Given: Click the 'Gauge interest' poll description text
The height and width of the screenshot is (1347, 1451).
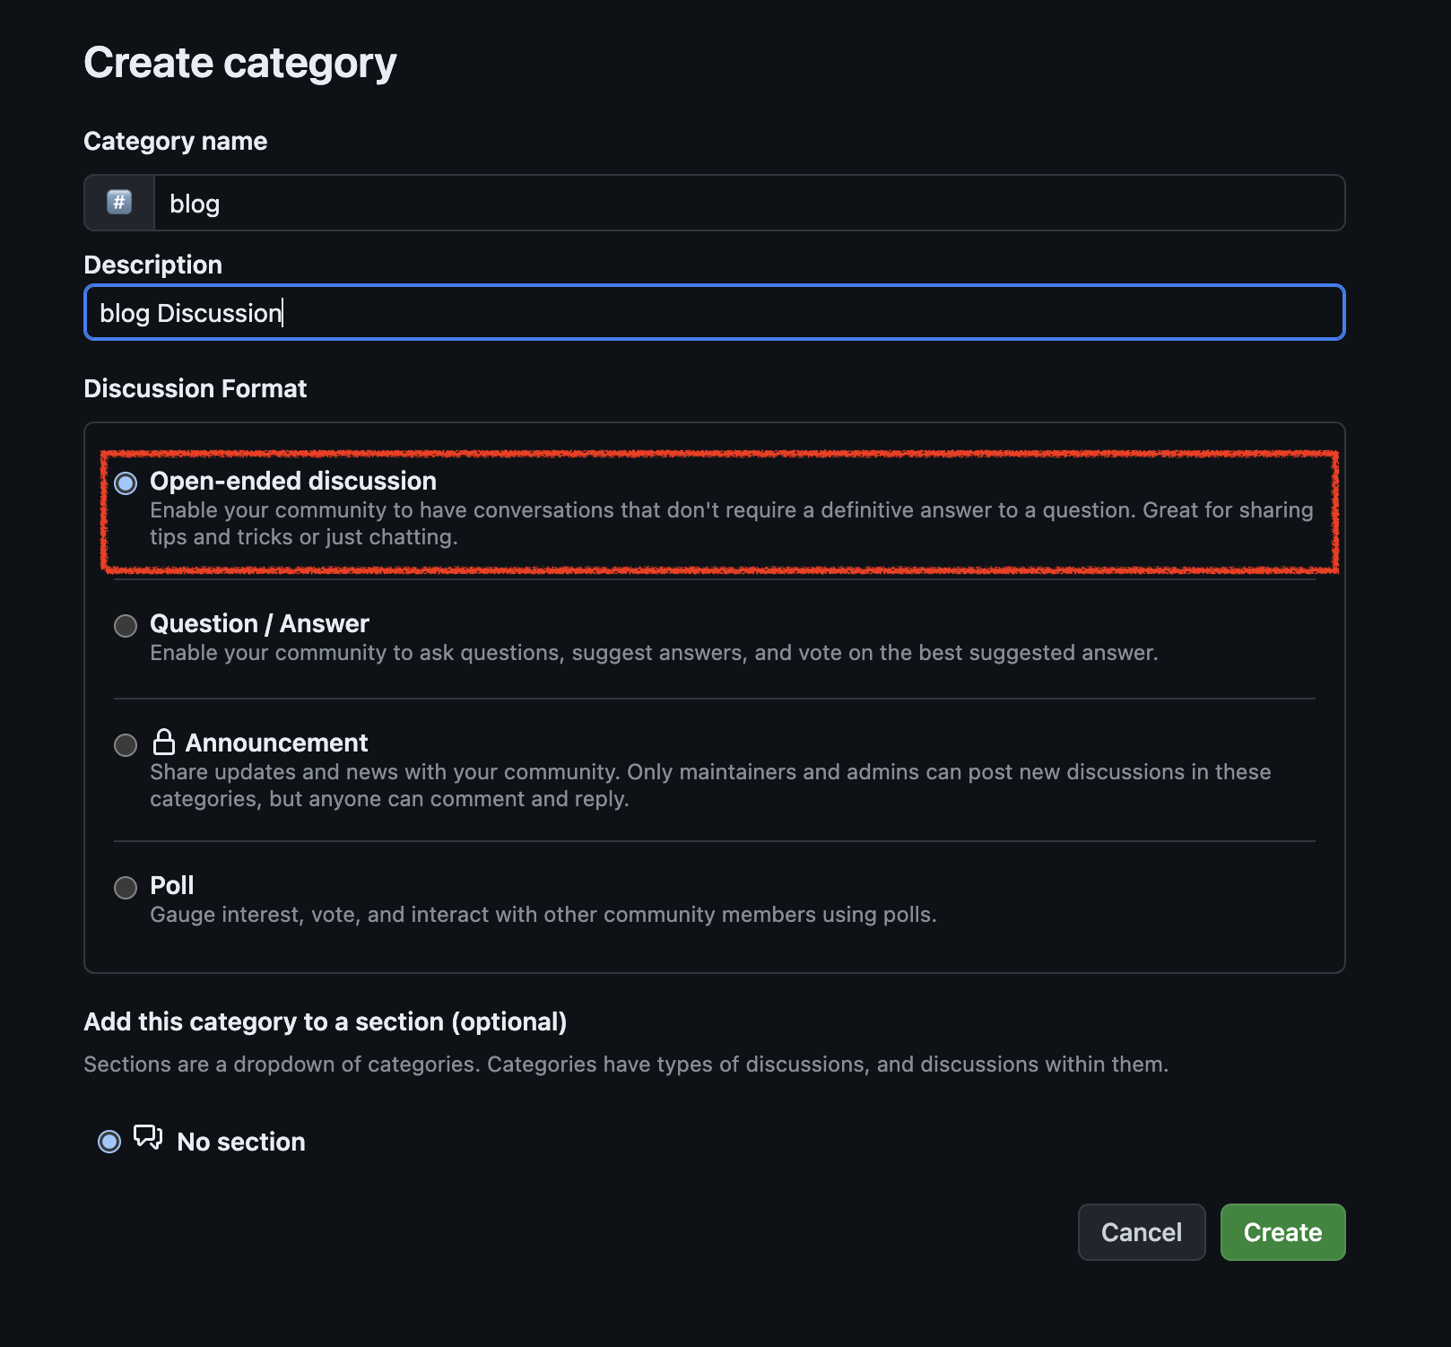Looking at the screenshot, I should (x=543, y=915).
